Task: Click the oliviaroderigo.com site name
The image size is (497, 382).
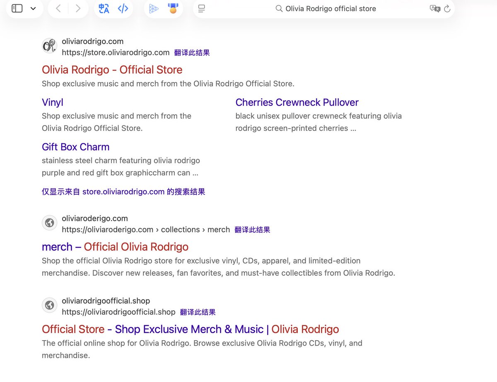Action: (x=95, y=218)
